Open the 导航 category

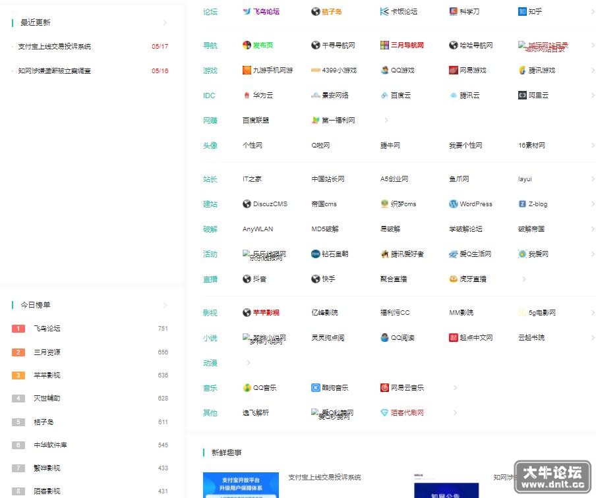210,45
